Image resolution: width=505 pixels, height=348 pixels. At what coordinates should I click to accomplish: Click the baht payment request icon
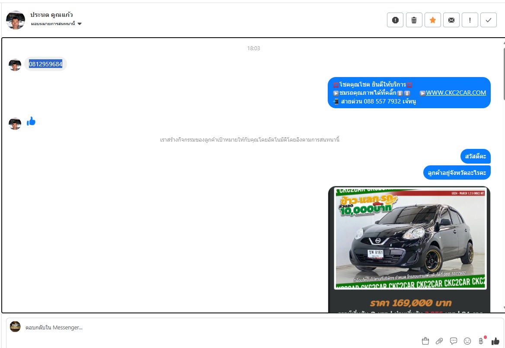(481, 341)
